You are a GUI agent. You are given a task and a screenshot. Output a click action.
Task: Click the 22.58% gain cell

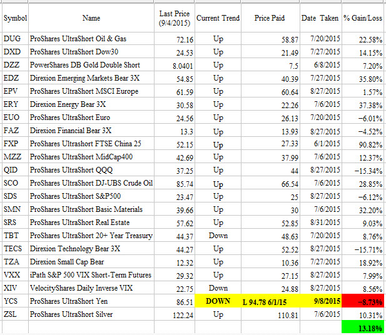[363, 39]
